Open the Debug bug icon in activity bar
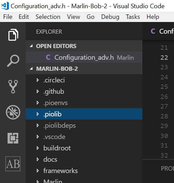 (x=13, y=112)
